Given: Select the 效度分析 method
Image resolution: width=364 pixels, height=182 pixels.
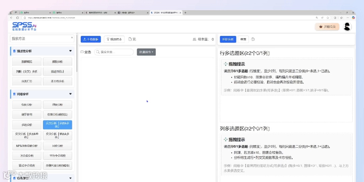Looking at the screenshot, I should click(x=57, y=105).
